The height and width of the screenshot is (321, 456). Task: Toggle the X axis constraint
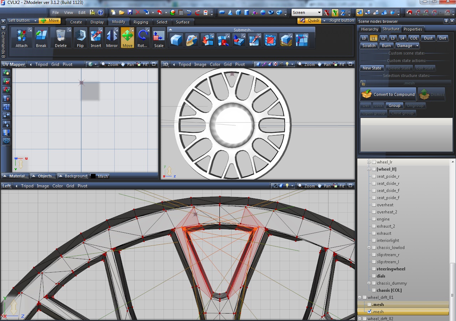tap(327, 13)
